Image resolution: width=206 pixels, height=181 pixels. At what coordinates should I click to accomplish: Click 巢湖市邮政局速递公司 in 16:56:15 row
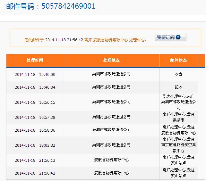coord(111,102)
